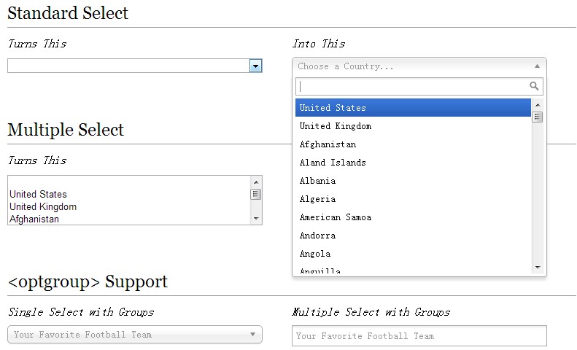Click the search magnifier icon in dropdown
The height and width of the screenshot is (350, 577).
(534, 86)
